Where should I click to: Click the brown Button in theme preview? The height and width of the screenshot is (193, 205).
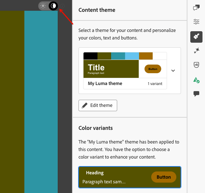[153, 69]
